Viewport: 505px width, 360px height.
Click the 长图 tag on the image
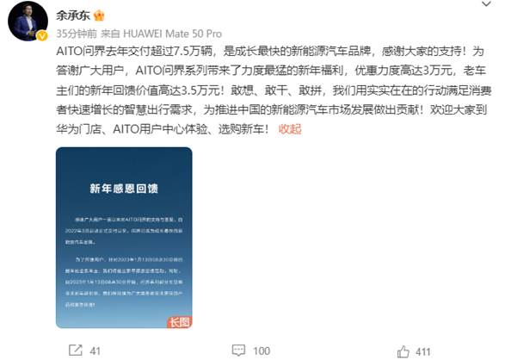[180, 322]
